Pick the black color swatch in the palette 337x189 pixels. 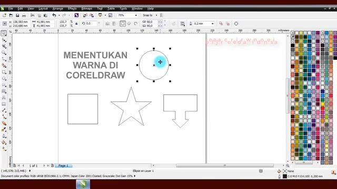293,45
